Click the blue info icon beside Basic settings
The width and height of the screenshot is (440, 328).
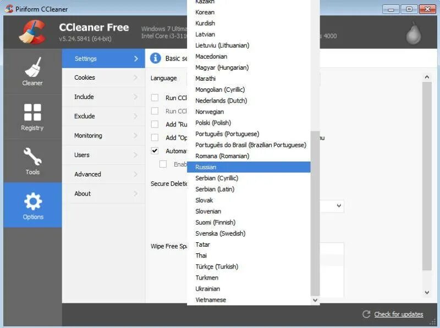click(156, 58)
